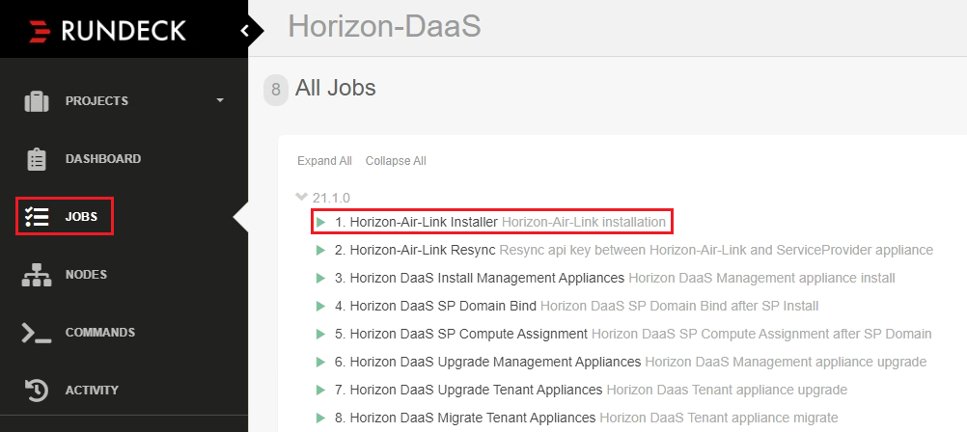Click description 'Horizon Daas Tenant appliance upgrade'
Viewport: 967px width, 432px height.
click(727, 391)
